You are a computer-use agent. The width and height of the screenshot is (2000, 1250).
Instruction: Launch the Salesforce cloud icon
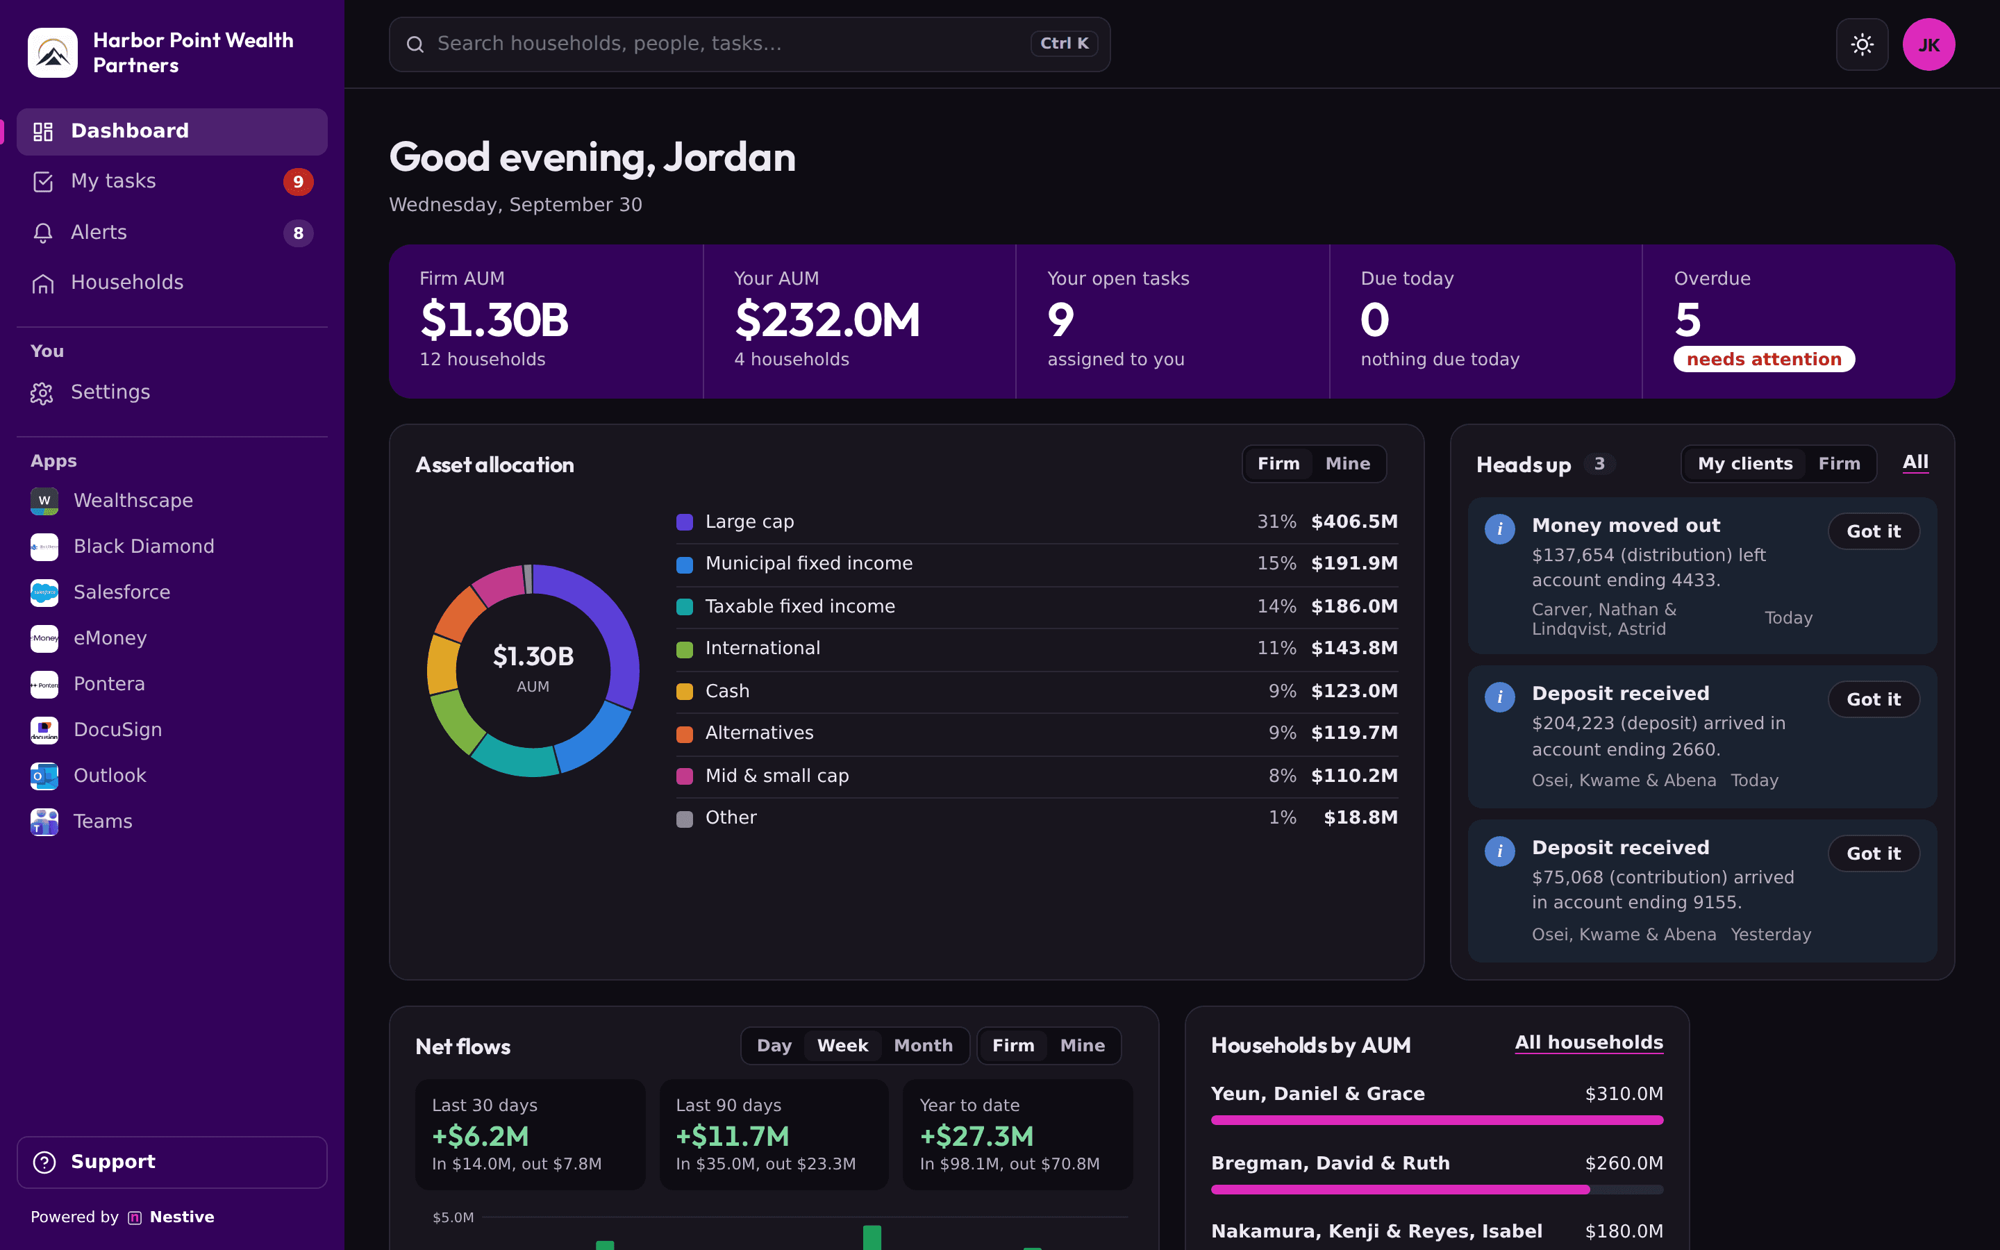point(44,592)
